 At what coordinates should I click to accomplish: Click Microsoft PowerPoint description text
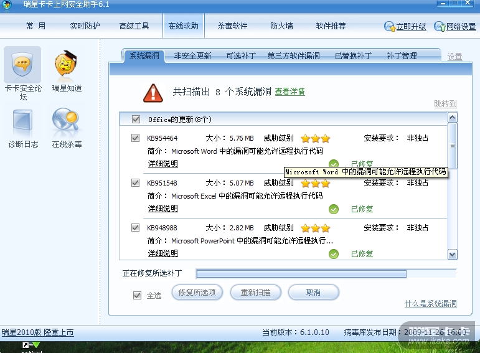tap(252, 241)
